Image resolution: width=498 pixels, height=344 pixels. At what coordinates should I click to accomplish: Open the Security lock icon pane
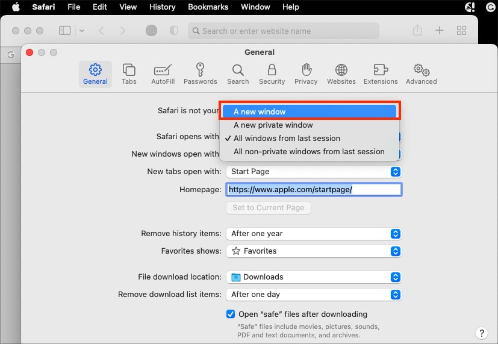(x=272, y=74)
